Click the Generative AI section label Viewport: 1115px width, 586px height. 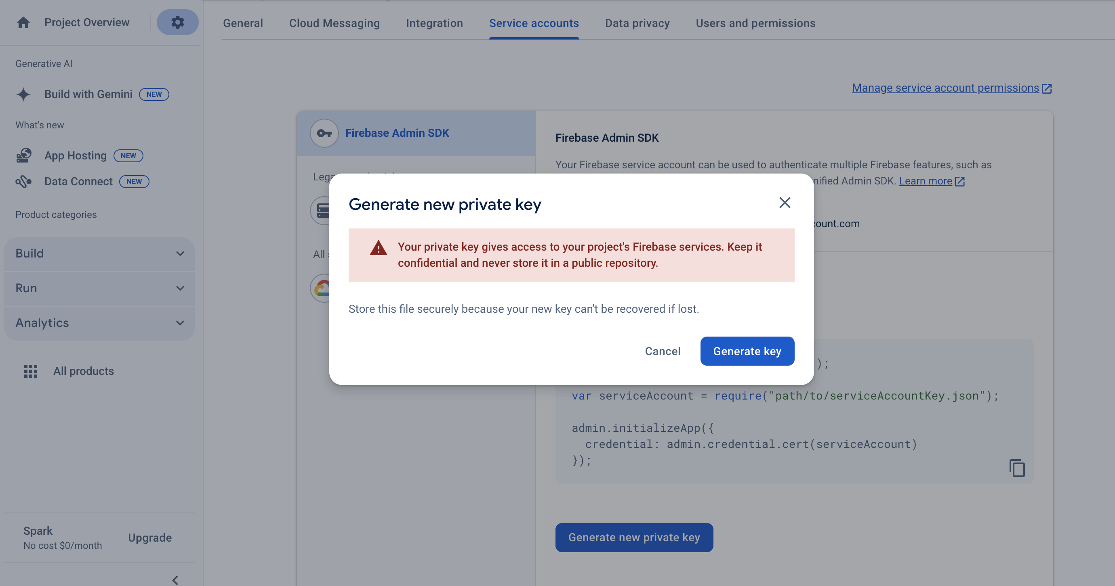pyautogui.click(x=44, y=64)
